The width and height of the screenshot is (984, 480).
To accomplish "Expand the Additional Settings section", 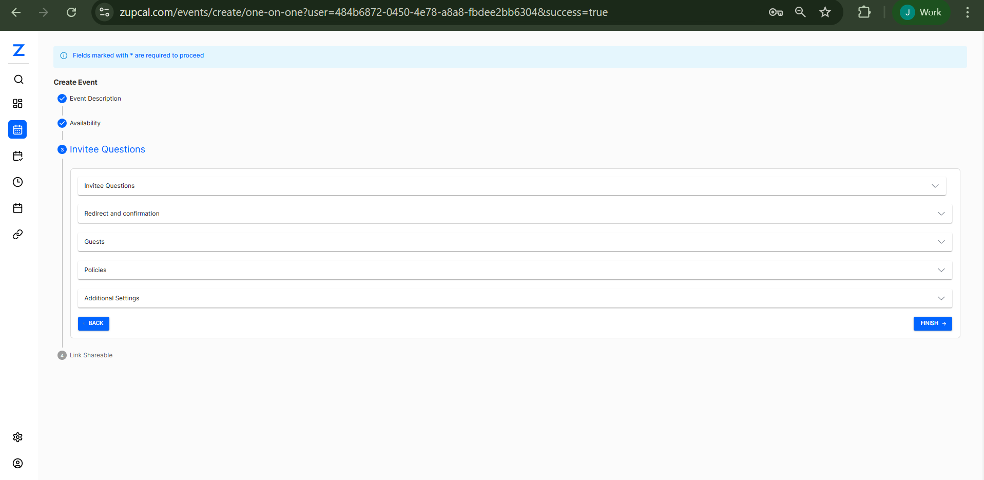I will (x=514, y=298).
